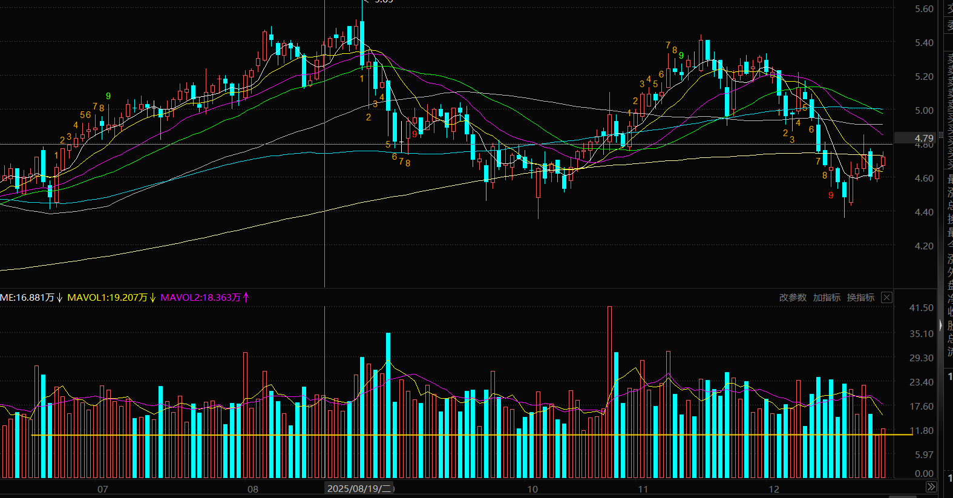Screen dimensions: 953x498
Task: Click the 10 month marker on time axis
Action: pyautogui.click(x=532, y=489)
